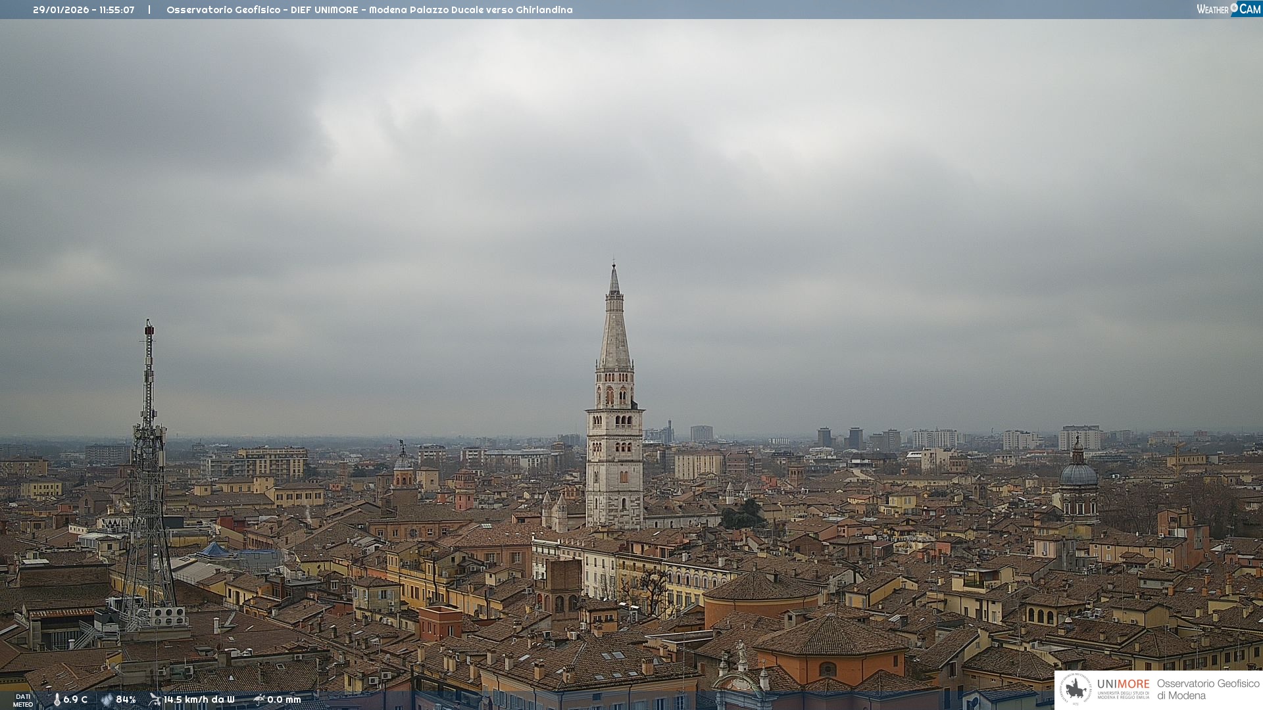Click the wind vane anemometer icon
The image size is (1263, 710).
pyautogui.click(x=155, y=699)
